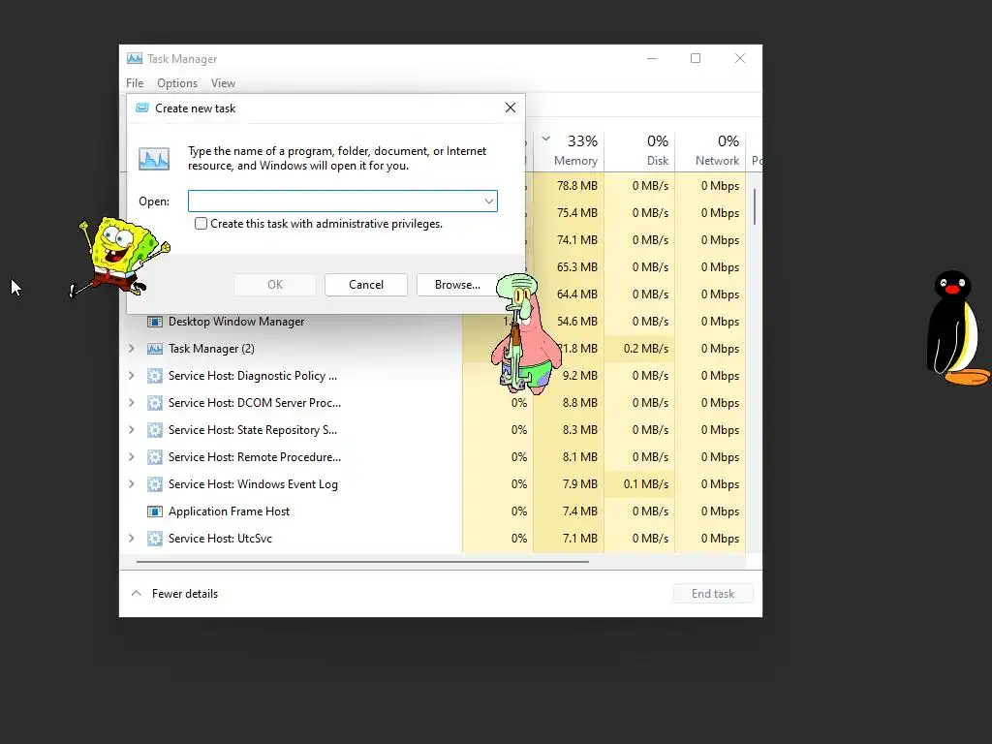Minimize the Task Manager window
Image resolution: width=992 pixels, height=744 pixels.
point(652,58)
